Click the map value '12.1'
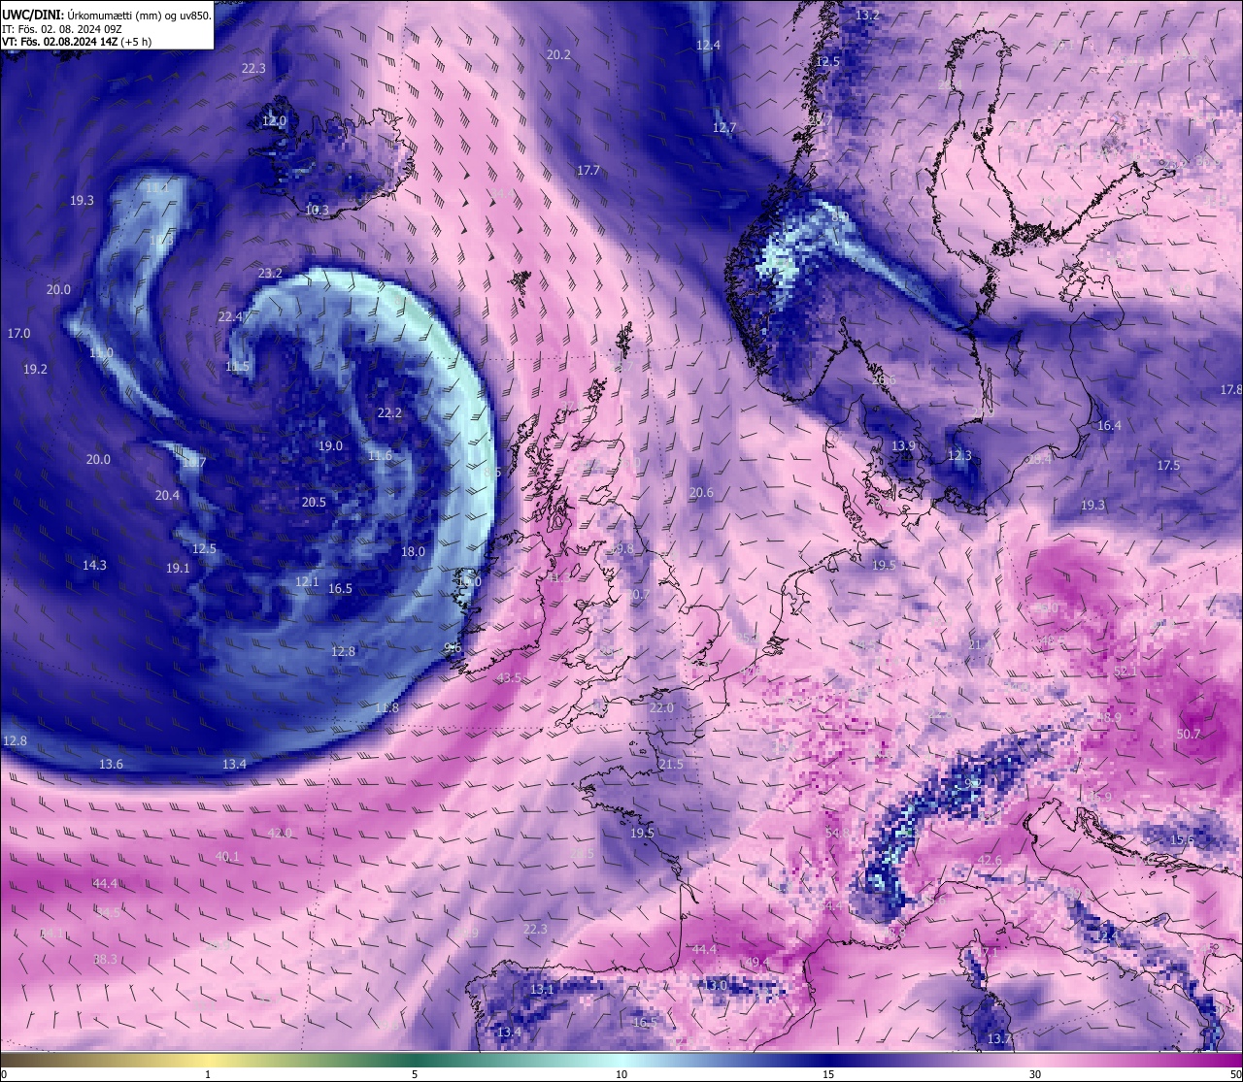 307,582
